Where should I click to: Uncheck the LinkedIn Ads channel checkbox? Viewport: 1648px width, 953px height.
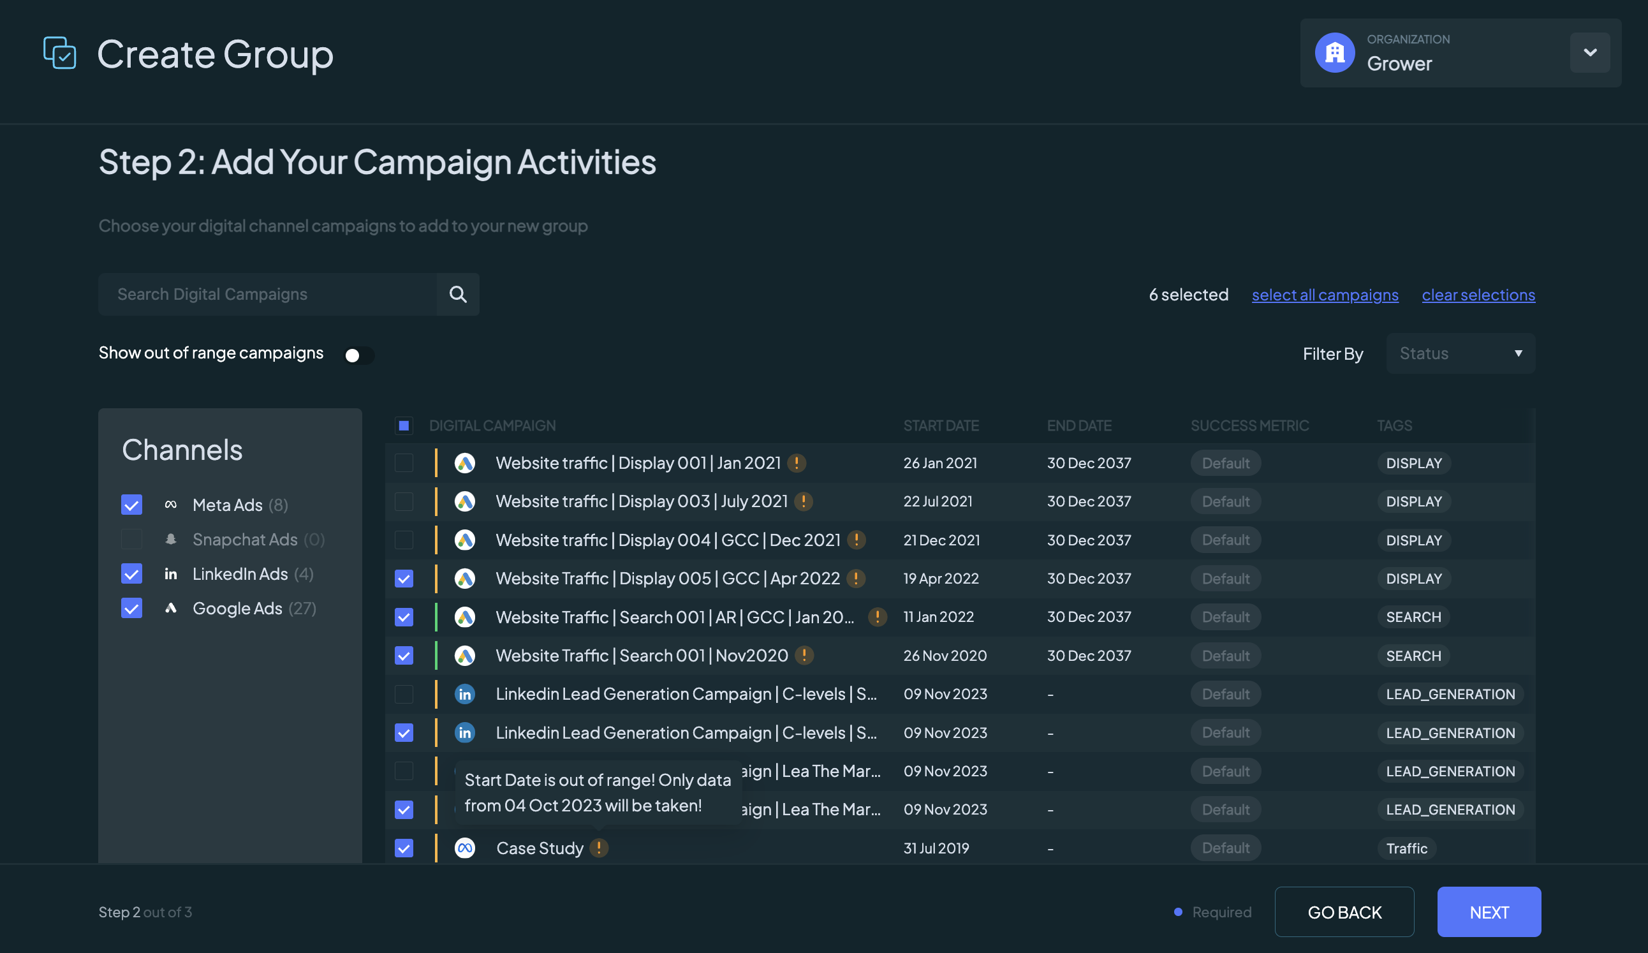(x=131, y=573)
